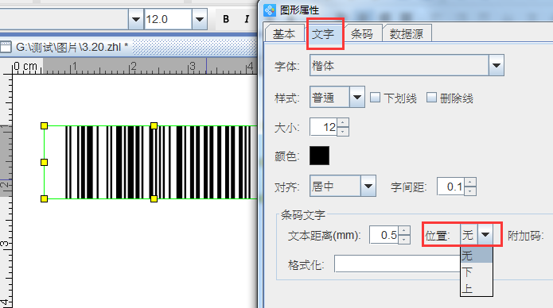Choose 上 in the 位置 dropdown list
553x308 pixels.
pyautogui.click(x=477, y=288)
